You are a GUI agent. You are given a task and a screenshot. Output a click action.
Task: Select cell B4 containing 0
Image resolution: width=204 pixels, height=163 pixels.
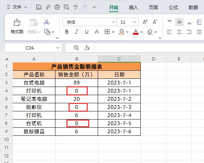pos(76,91)
